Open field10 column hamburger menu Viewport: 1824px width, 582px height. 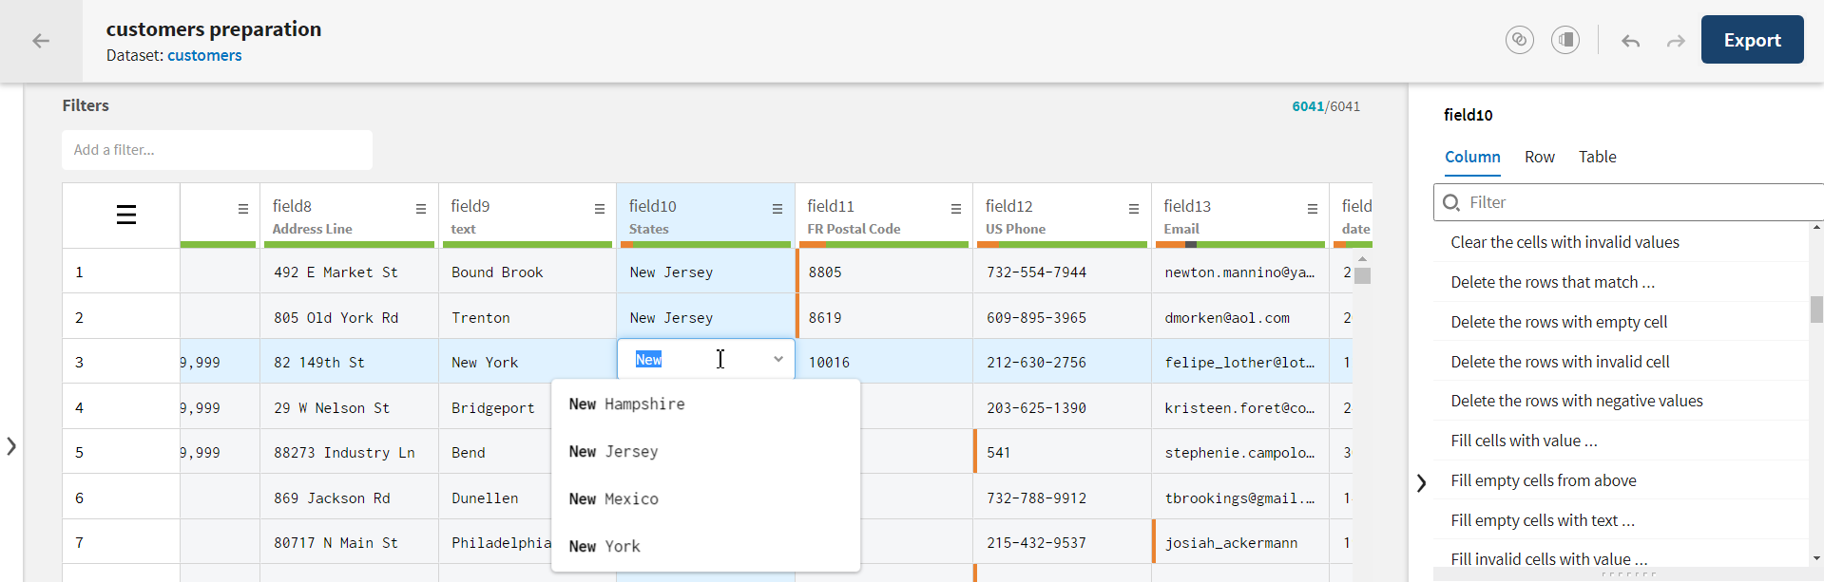pos(778,209)
